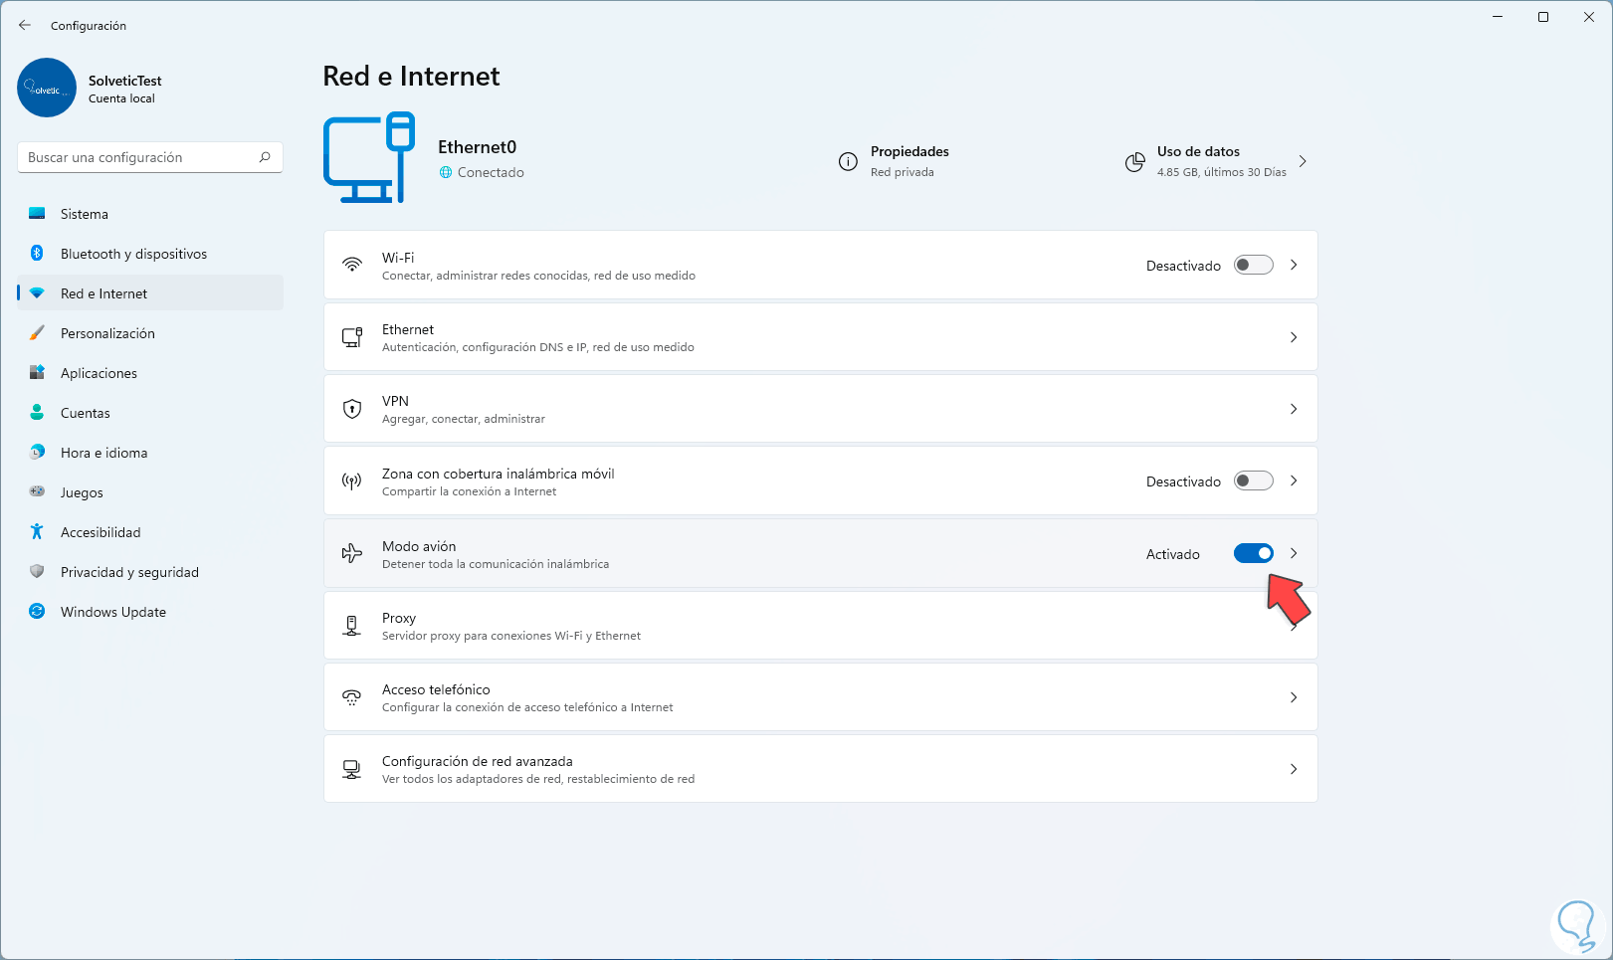Expand the Ethernet settings chevron

pyautogui.click(x=1294, y=337)
